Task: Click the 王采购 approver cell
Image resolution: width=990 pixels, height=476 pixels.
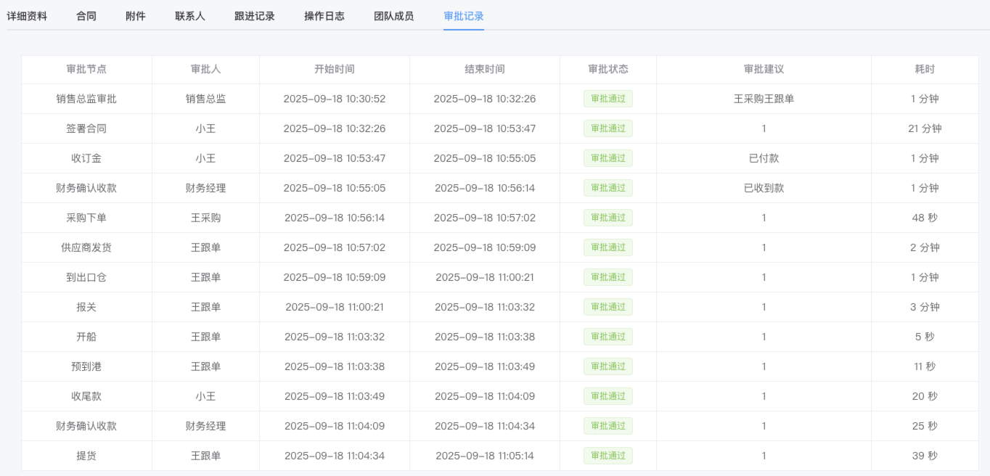Action: click(205, 218)
